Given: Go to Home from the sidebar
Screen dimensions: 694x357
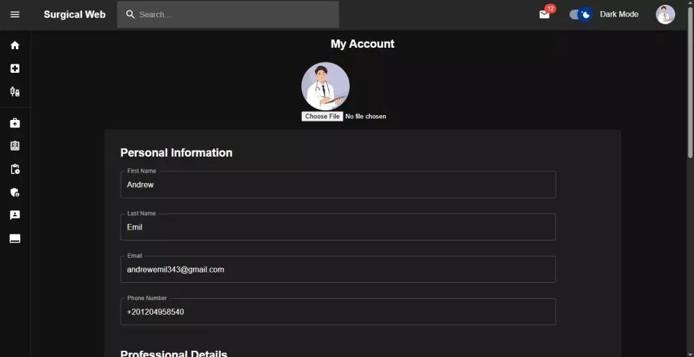Looking at the screenshot, I should pos(15,45).
